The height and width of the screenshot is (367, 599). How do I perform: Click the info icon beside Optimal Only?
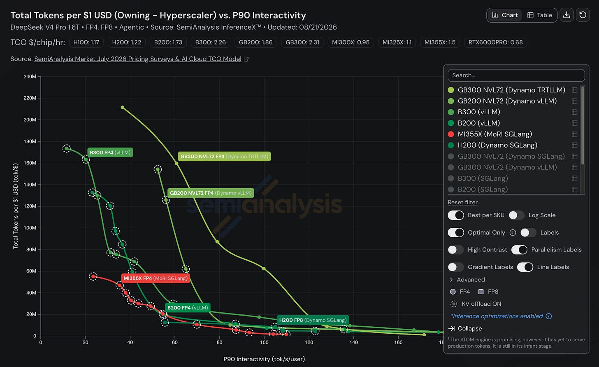[x=513, y=233]
